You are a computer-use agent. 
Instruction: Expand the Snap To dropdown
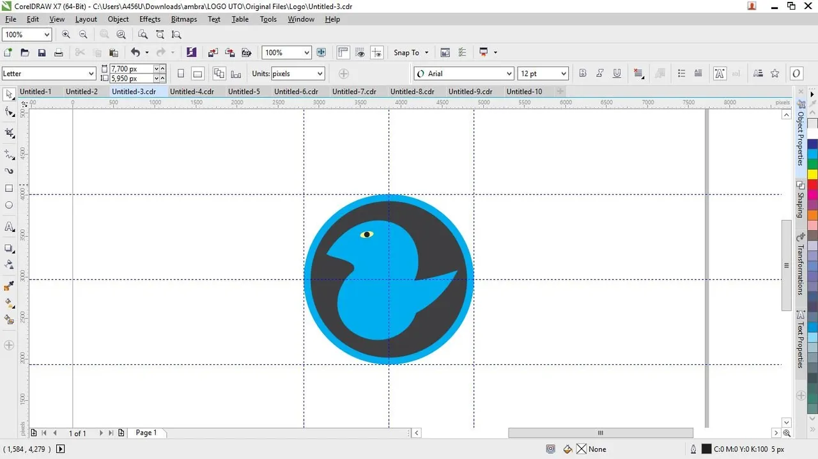[x=426, y=52]
